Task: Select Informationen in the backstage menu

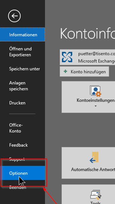Action: (x=22, y=35)
